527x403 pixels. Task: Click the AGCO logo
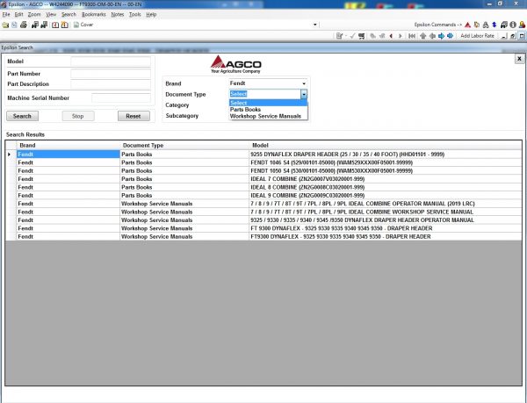236,64
